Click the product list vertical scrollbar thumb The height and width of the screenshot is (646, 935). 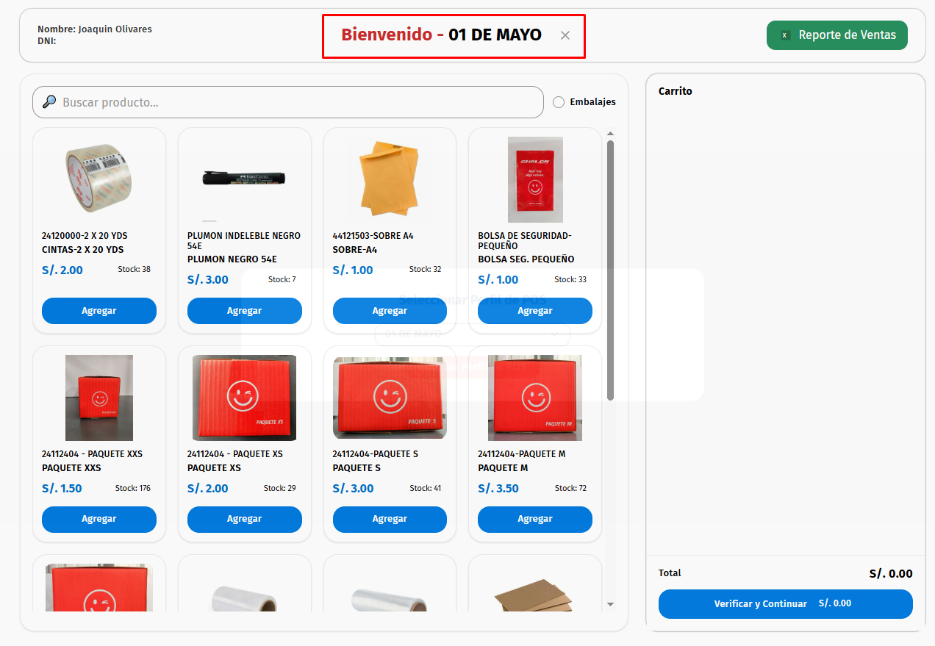(610, 269)
